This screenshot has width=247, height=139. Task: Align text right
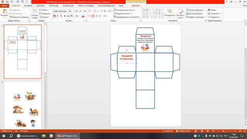click(x=96, y=16)
